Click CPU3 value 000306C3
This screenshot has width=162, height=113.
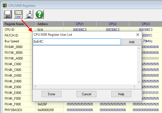coord(146,30)
